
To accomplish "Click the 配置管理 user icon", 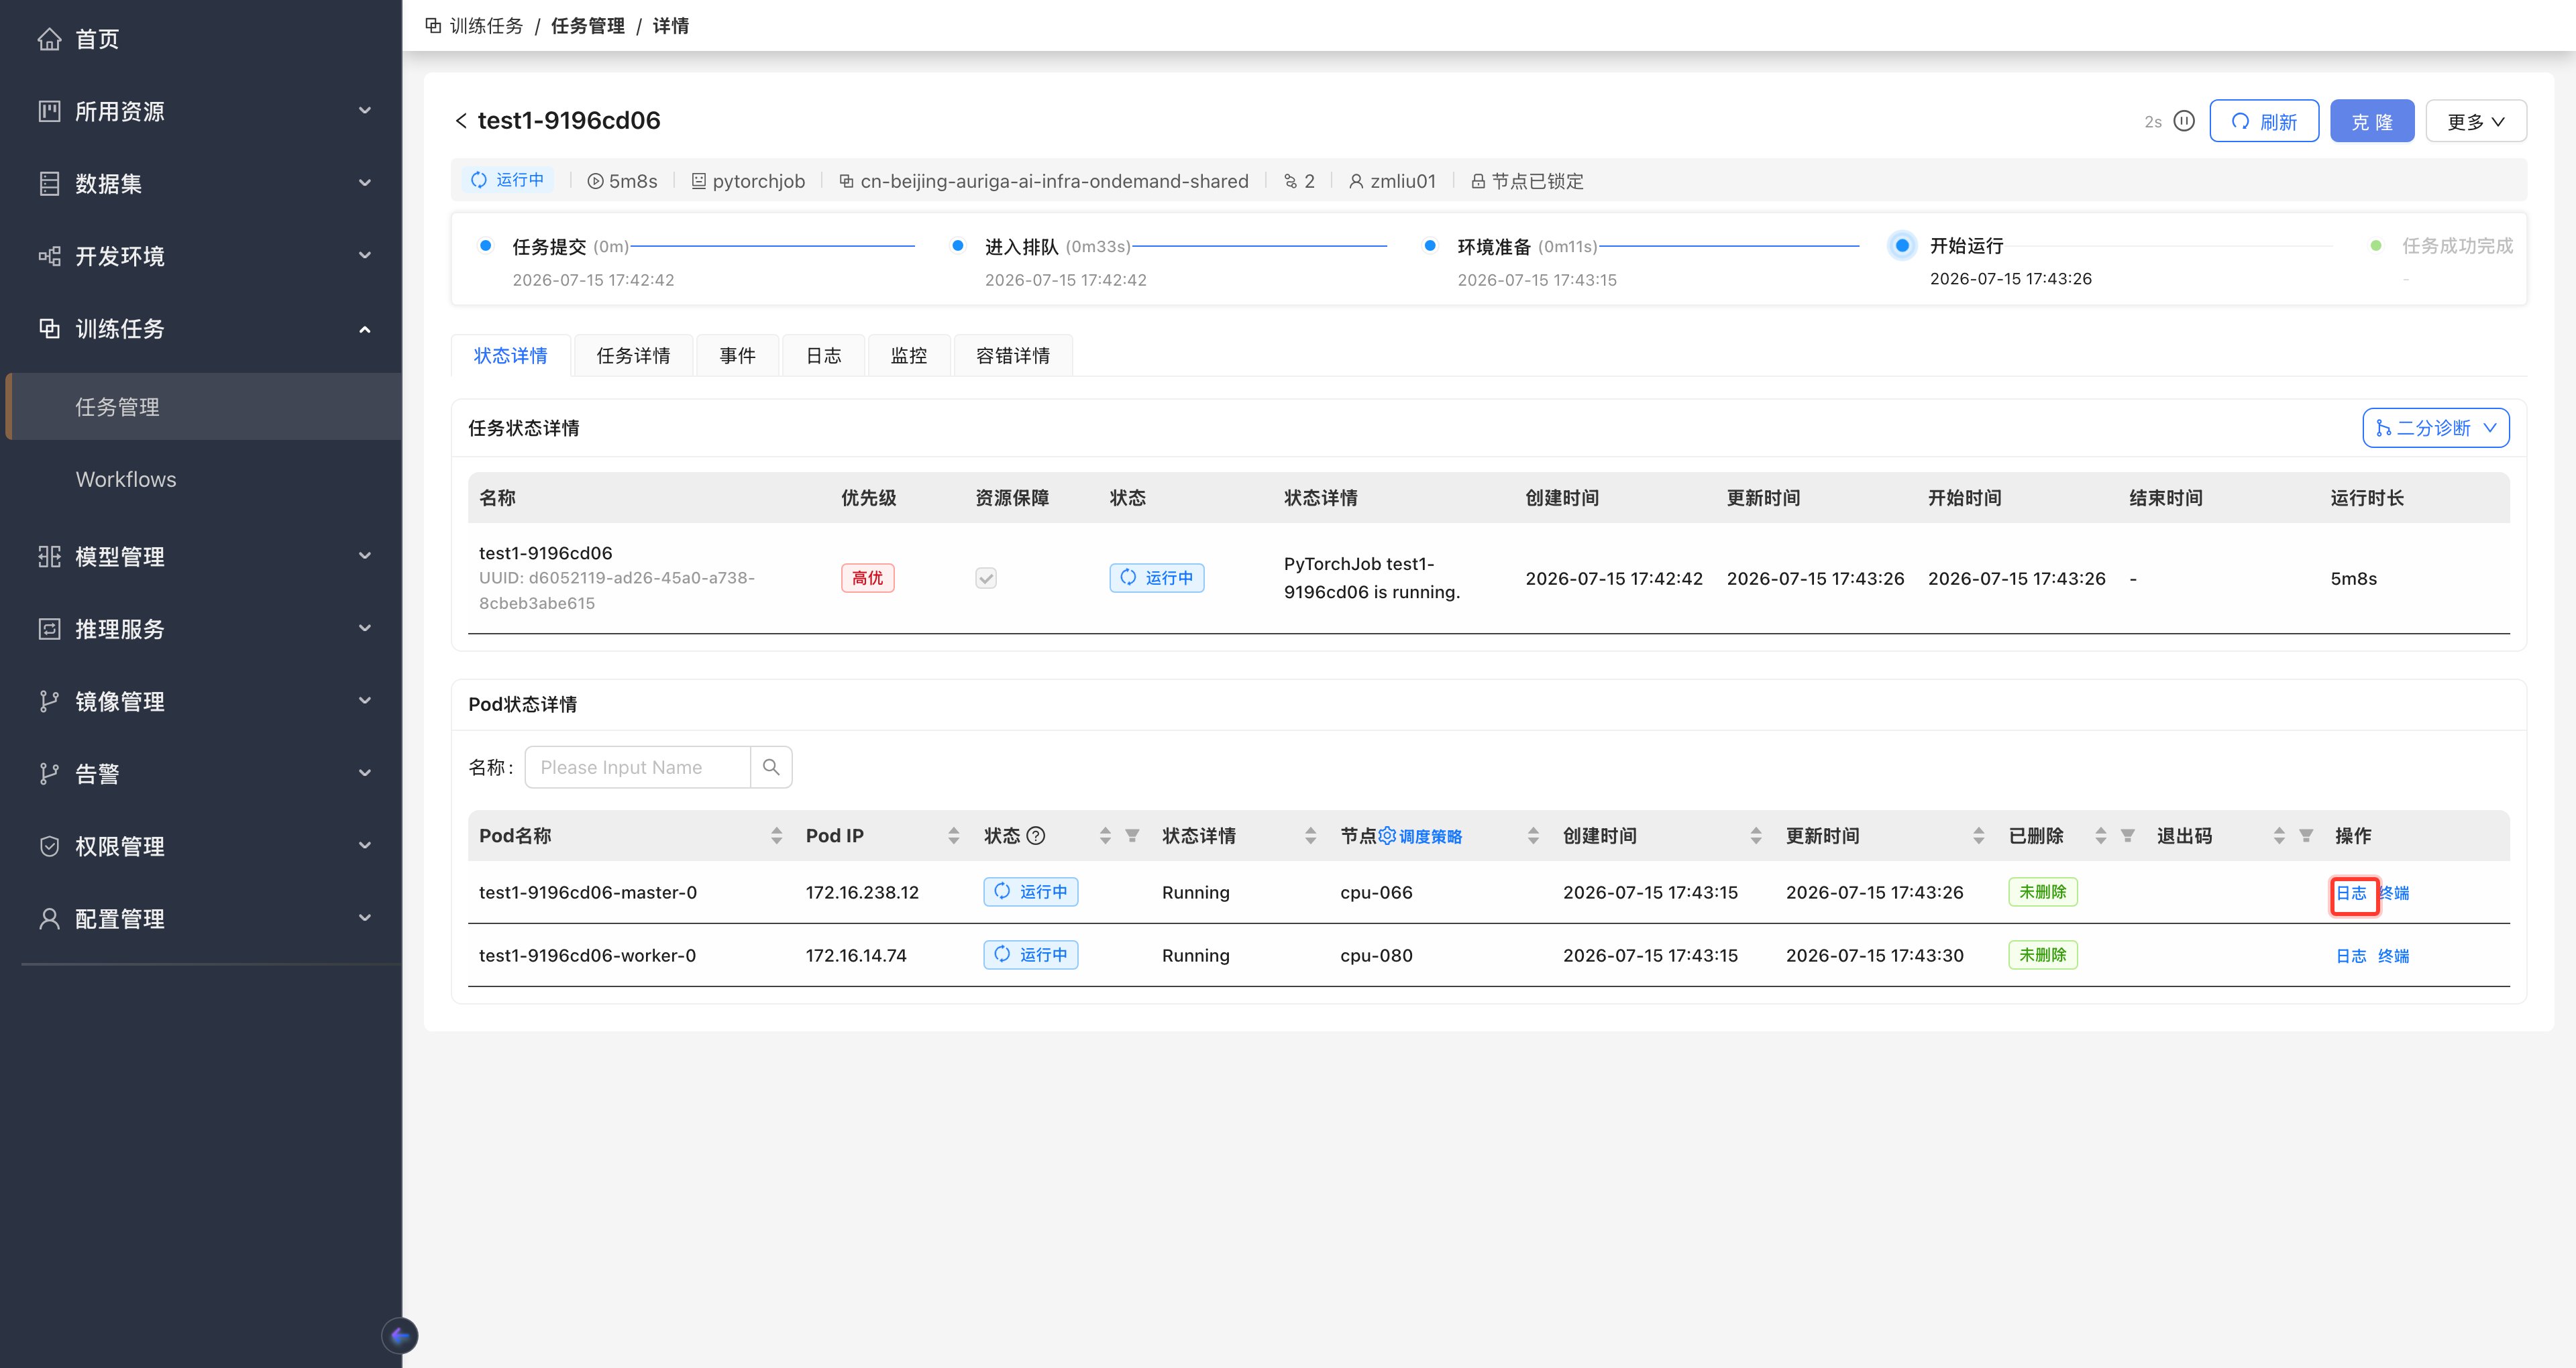I will (49, 918).
